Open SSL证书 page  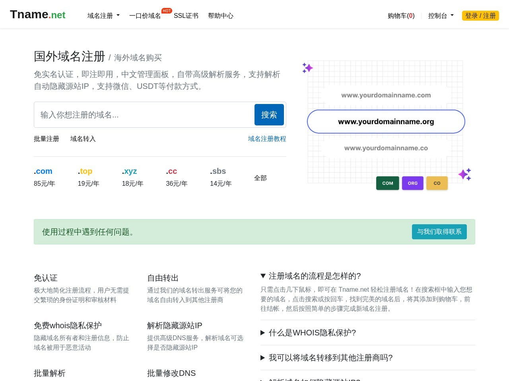pos(186,16)
